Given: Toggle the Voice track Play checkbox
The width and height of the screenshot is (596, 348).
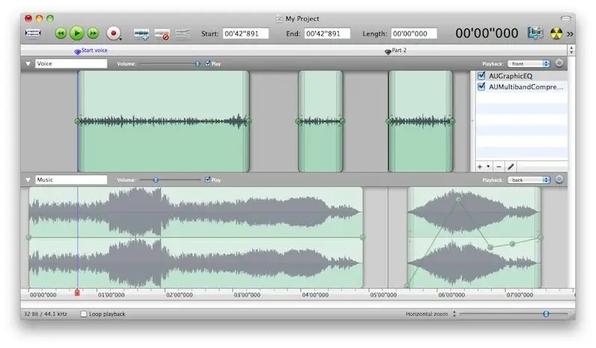Looking at the screenshot, I should [208, 63].
